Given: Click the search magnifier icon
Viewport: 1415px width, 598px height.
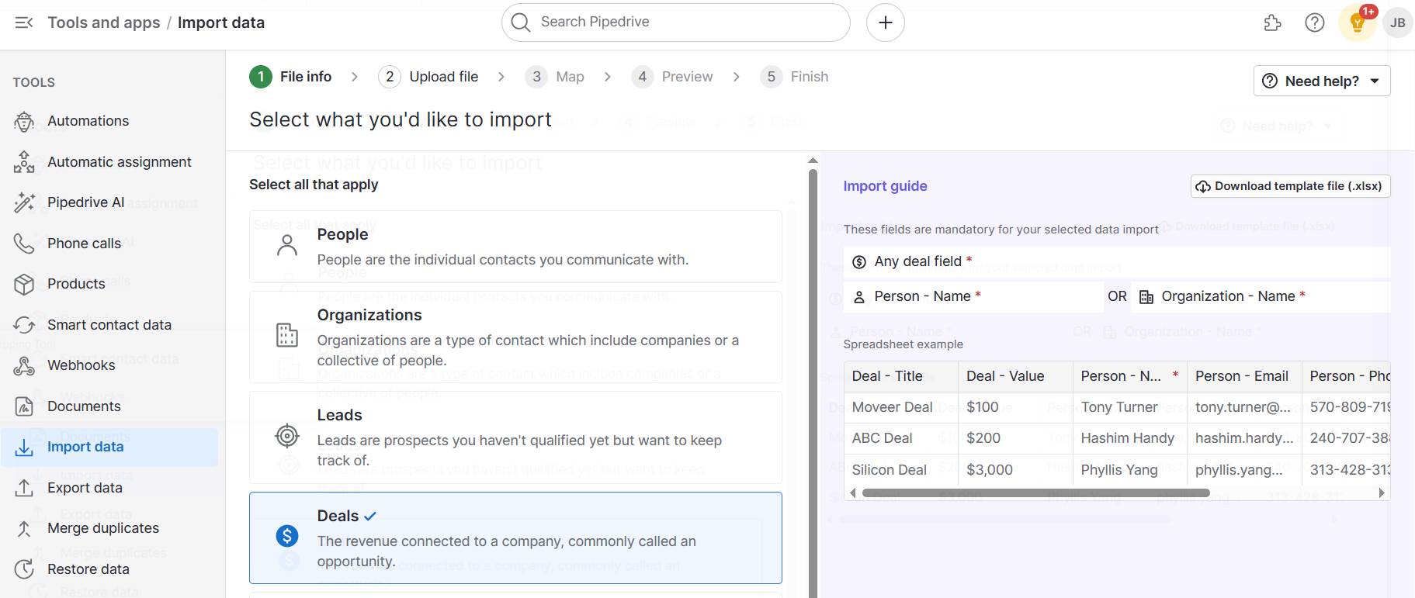Looking at the screenshot, I should (x=521, y=22).
